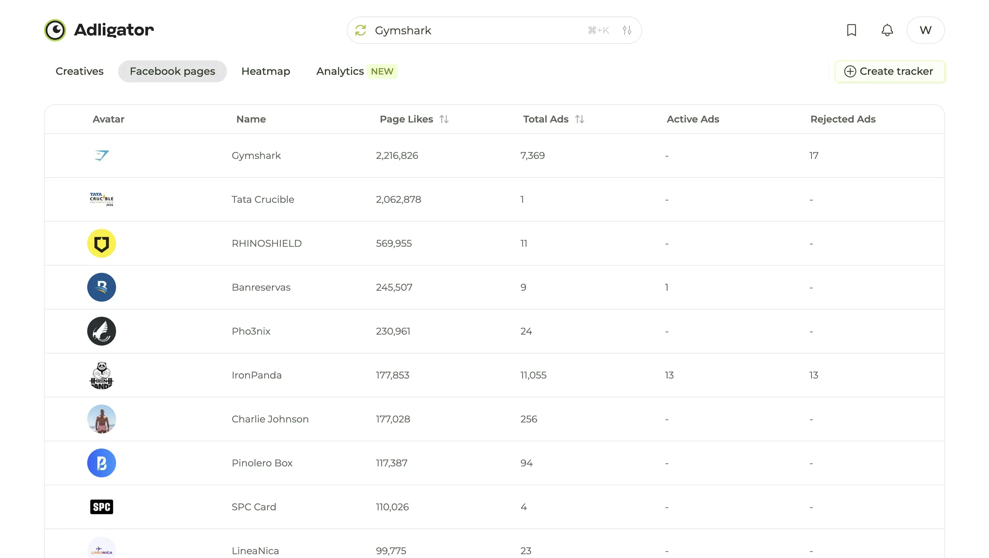
Task: Click the SPC Card logo avatar
Action: [101, 507]
